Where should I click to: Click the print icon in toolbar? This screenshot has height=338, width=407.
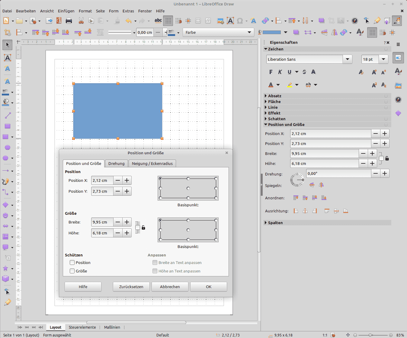point(69,21)
